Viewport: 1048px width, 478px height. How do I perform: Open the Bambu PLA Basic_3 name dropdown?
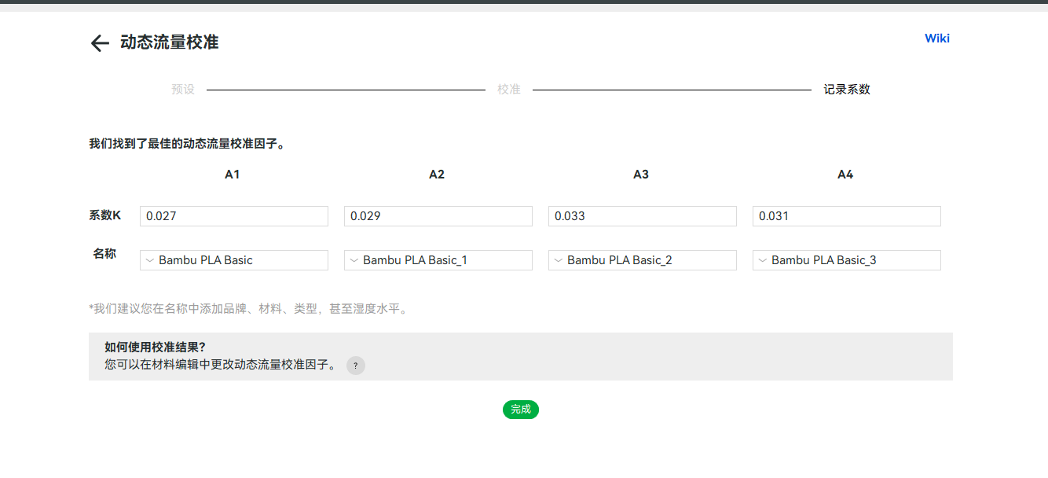[x=847, y=260]
